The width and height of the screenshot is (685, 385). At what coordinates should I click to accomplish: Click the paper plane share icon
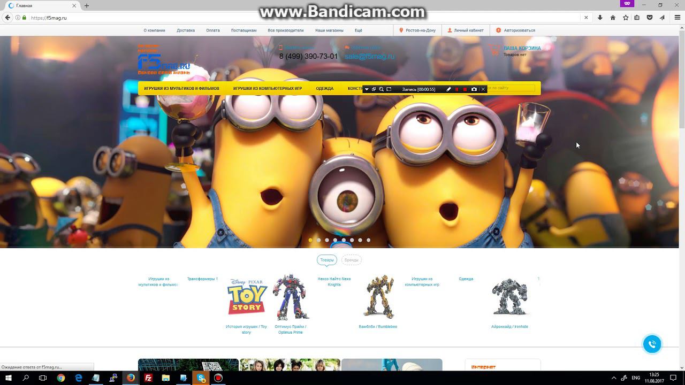pos(662,18)
